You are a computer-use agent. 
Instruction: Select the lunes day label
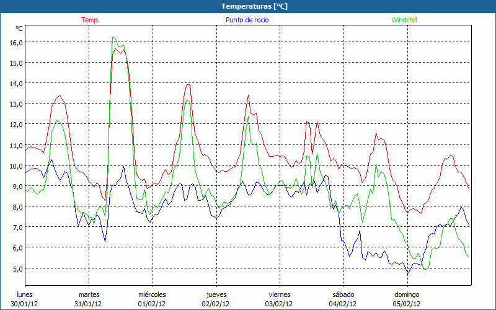(25, 294)
